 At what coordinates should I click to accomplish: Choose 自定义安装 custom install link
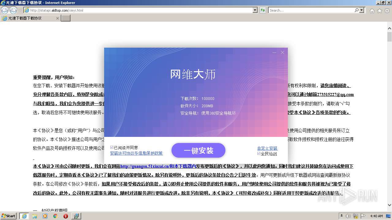point(267,148)
